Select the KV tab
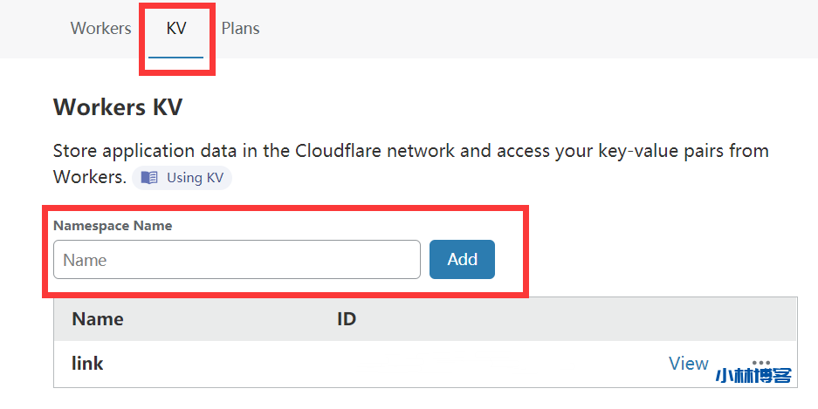This screenshot has height=409, width=818. (176, 29)
